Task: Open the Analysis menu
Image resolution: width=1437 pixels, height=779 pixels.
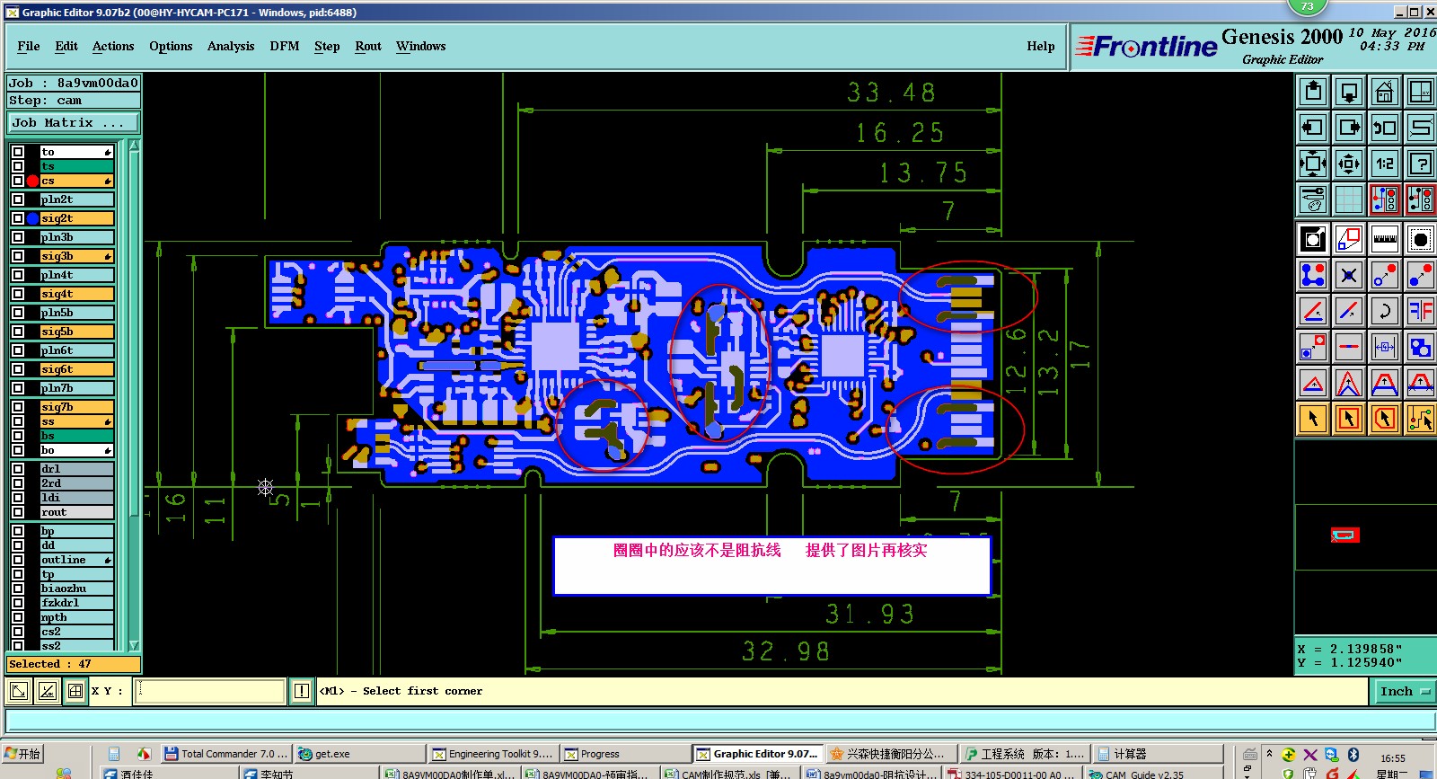Action: click(231, 46)
